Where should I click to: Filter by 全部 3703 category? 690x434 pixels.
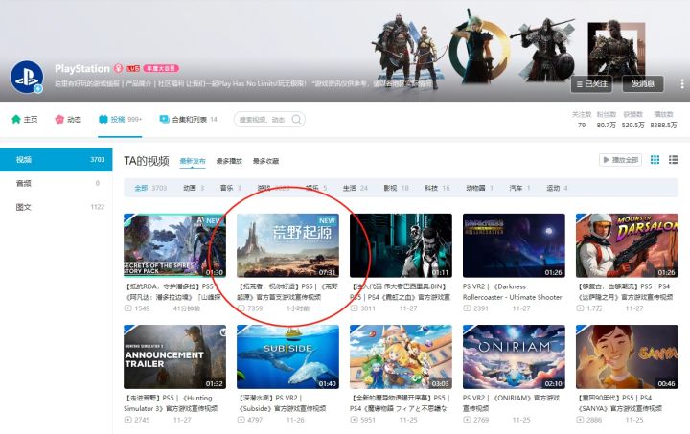150,188
